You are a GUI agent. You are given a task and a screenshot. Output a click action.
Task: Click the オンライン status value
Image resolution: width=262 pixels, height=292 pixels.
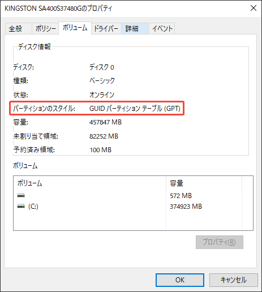[102, 95]
